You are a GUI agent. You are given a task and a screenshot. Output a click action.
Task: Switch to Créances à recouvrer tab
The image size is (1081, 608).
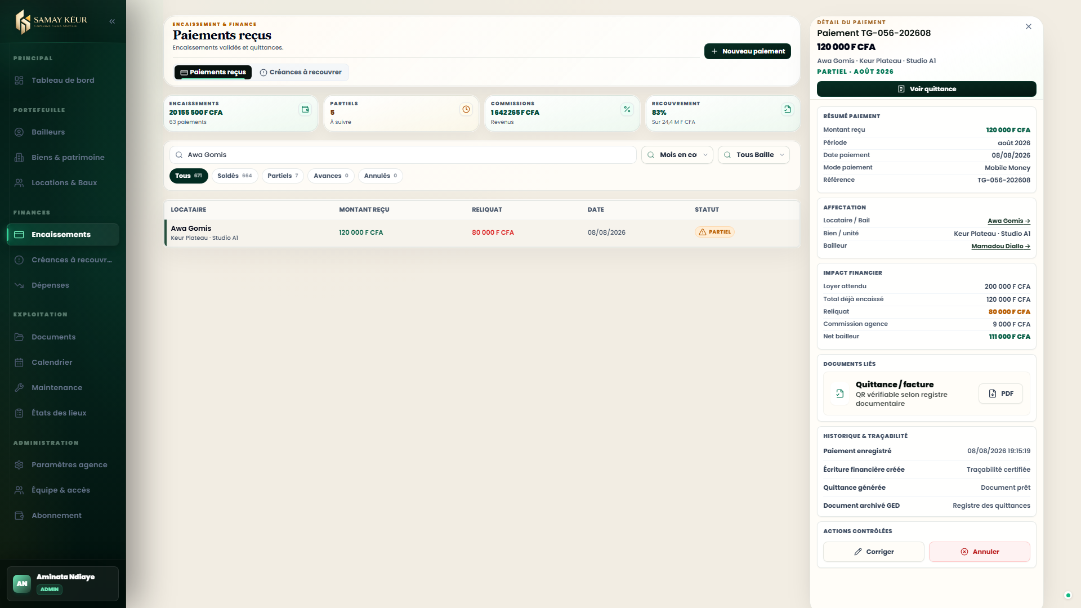coord(301,72)
